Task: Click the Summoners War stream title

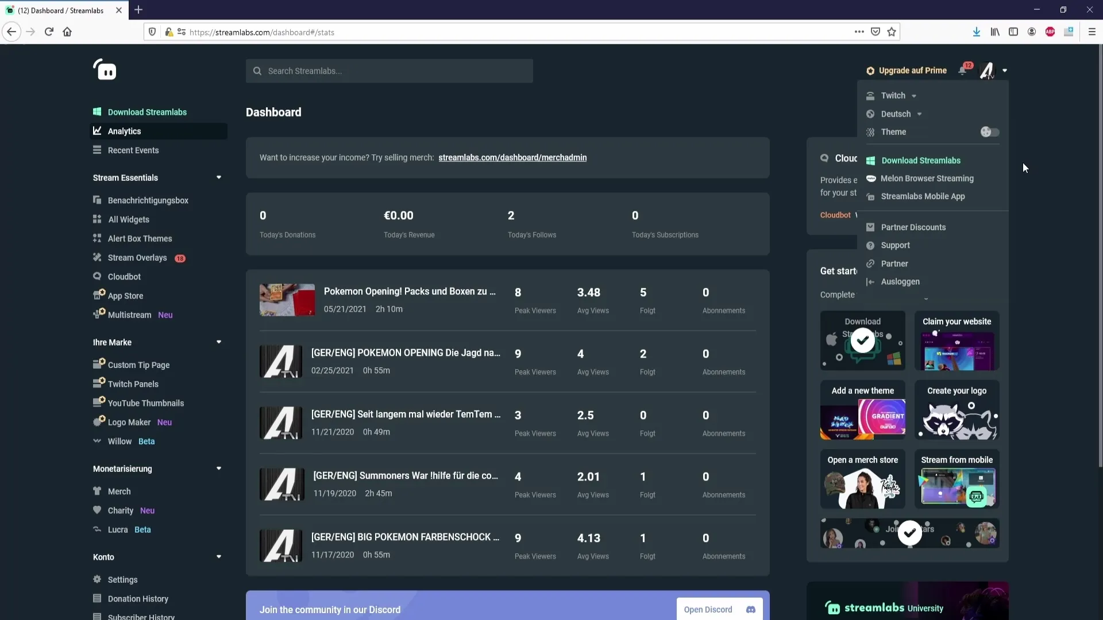Action: pos(406,475)
